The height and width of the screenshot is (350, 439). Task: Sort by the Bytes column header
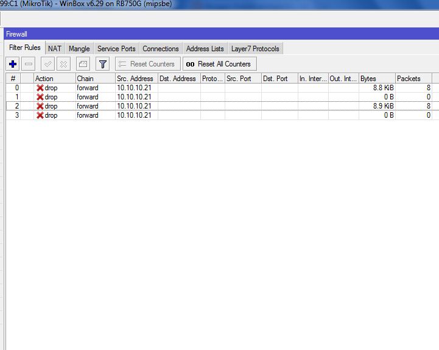(x=377, y=79)
